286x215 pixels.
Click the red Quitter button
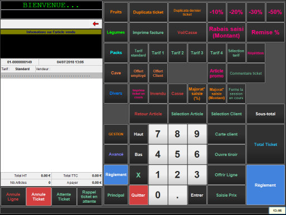coord(138,195)
